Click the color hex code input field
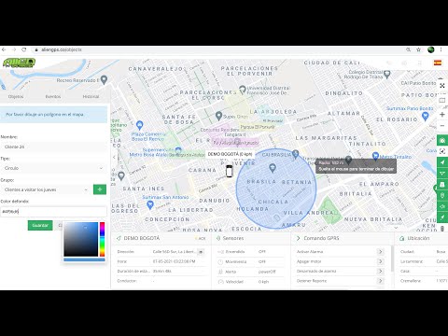448x336 pixels. tap(53, 212)
